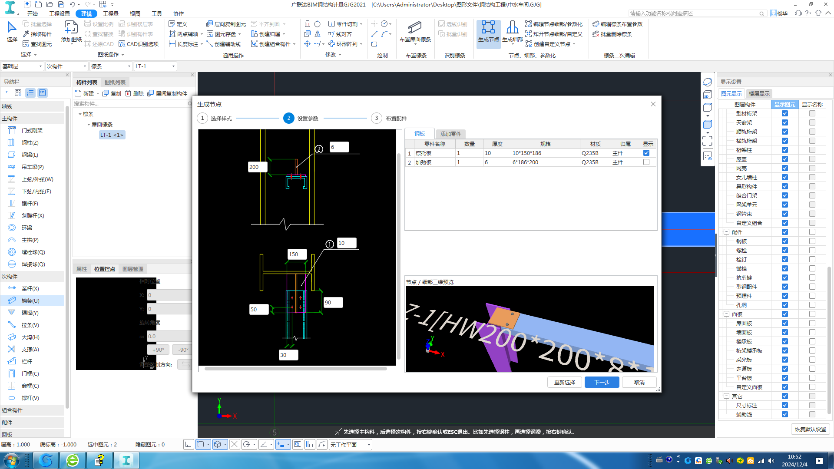Switch to the 添加零件 tab
The width and height of the screenshot is (834, 469).
(x=451, y=134)
